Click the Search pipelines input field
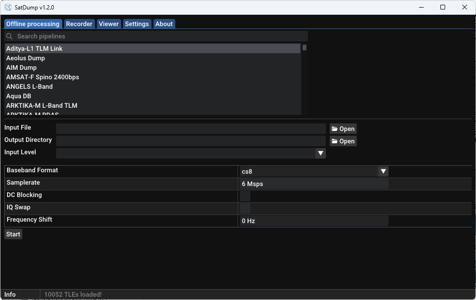This screenshot has width=476, height=300. (143, 36)
